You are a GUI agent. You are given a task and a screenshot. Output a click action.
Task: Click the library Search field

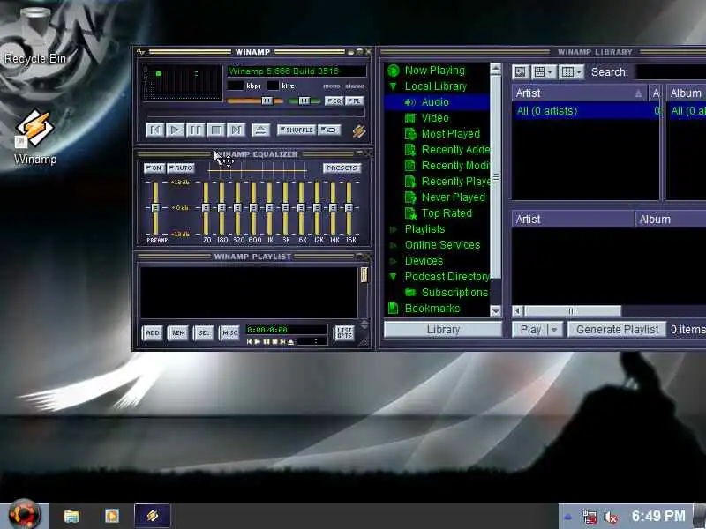pos(671,72)
